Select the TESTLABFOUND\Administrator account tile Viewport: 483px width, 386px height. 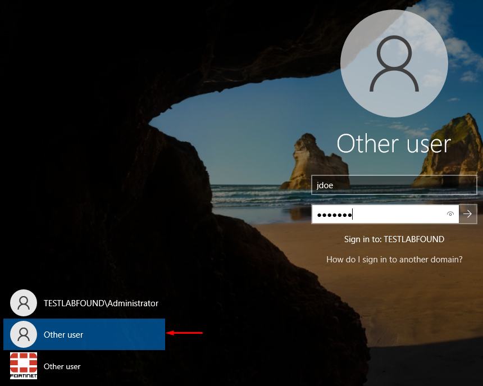[x=84, y=302]
